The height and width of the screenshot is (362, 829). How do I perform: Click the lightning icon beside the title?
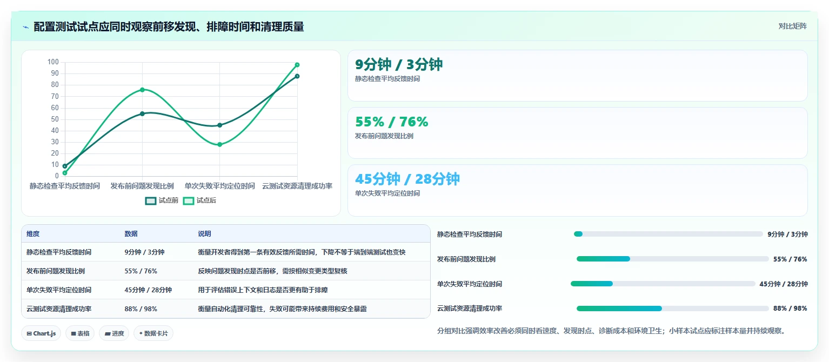coord(25,27)
